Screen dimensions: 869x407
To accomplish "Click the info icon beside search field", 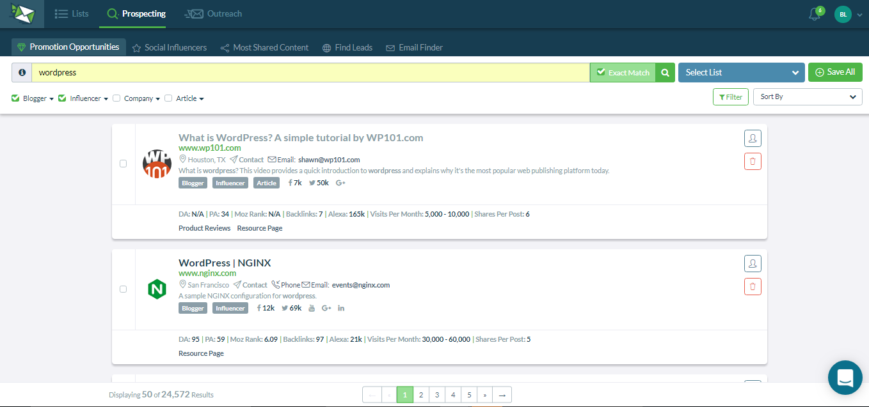I will pos(22,73).
